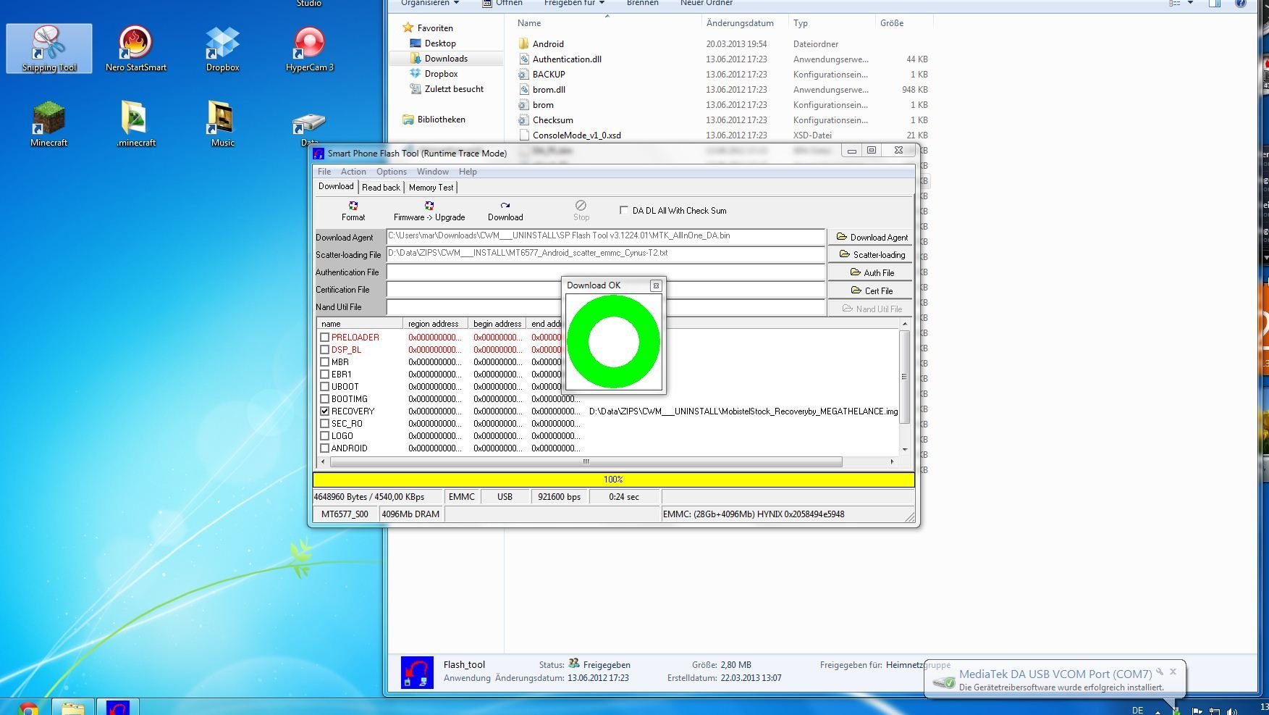The height and width of the screenshot is (715, 1269).
Task: Open the Action menu
Action: (x=353, y=172)
